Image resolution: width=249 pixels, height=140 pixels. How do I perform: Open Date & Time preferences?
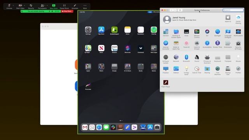197,70
